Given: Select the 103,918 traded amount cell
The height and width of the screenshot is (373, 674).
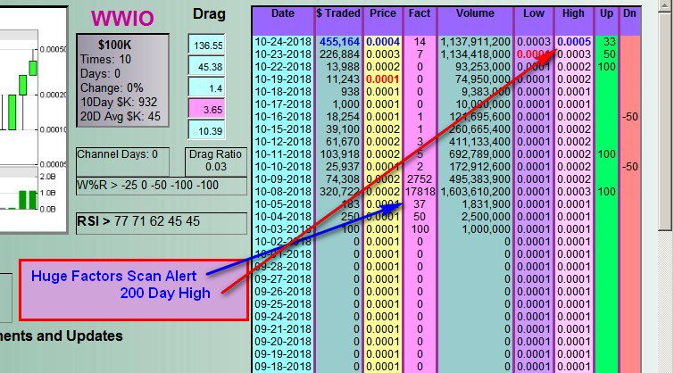Looking at the screenshot, I should tap(339, 154).
